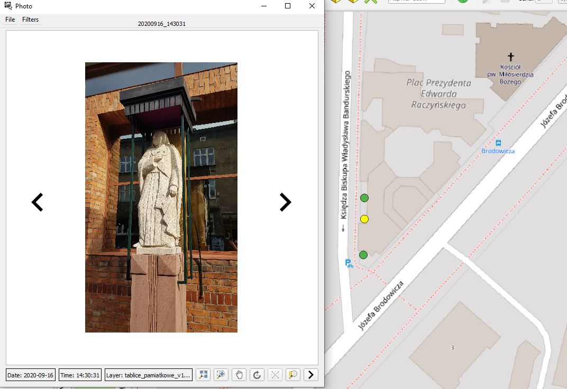Show the previous photo with left arrow
Image resolution: width=567 pixels, height=389 pixels.
(x=37, y=202)
